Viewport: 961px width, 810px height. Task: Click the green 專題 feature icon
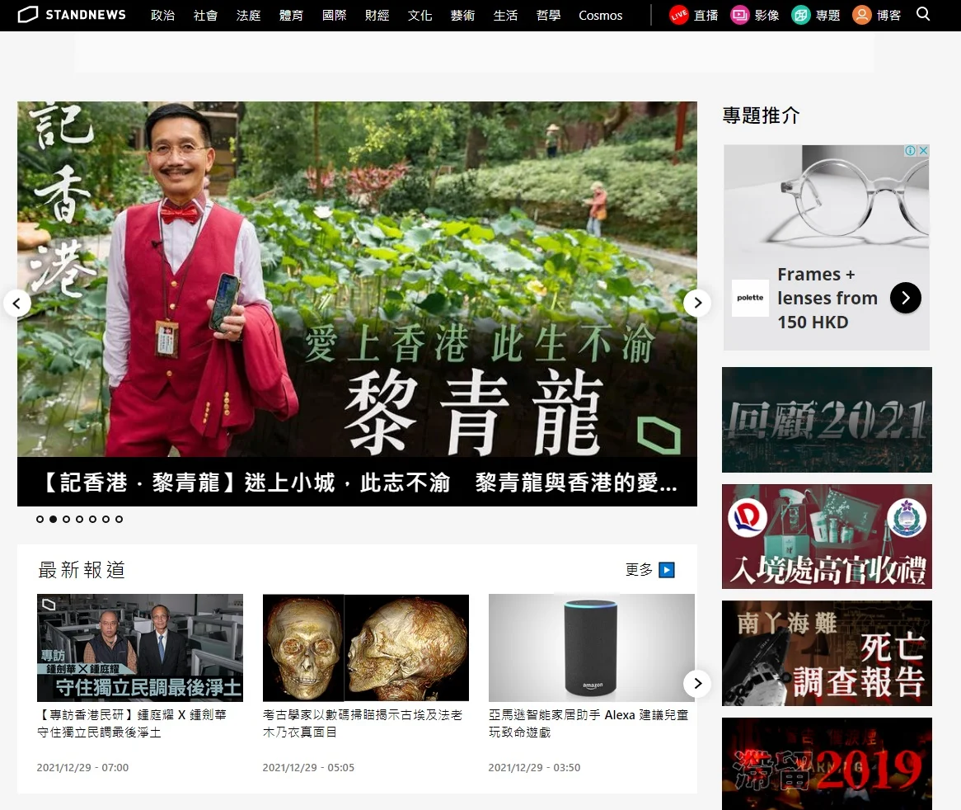click(800, 15)
